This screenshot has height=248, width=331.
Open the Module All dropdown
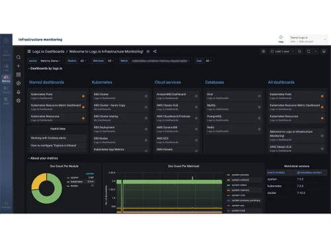pyautogui.click(x=83, y=61)
